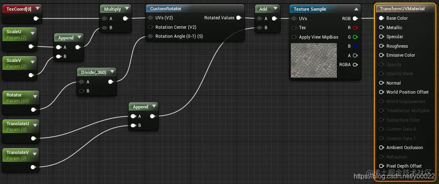Click the Metallic material input pin
The width and height of the screenshot is (439, 184).
(381, 28)
